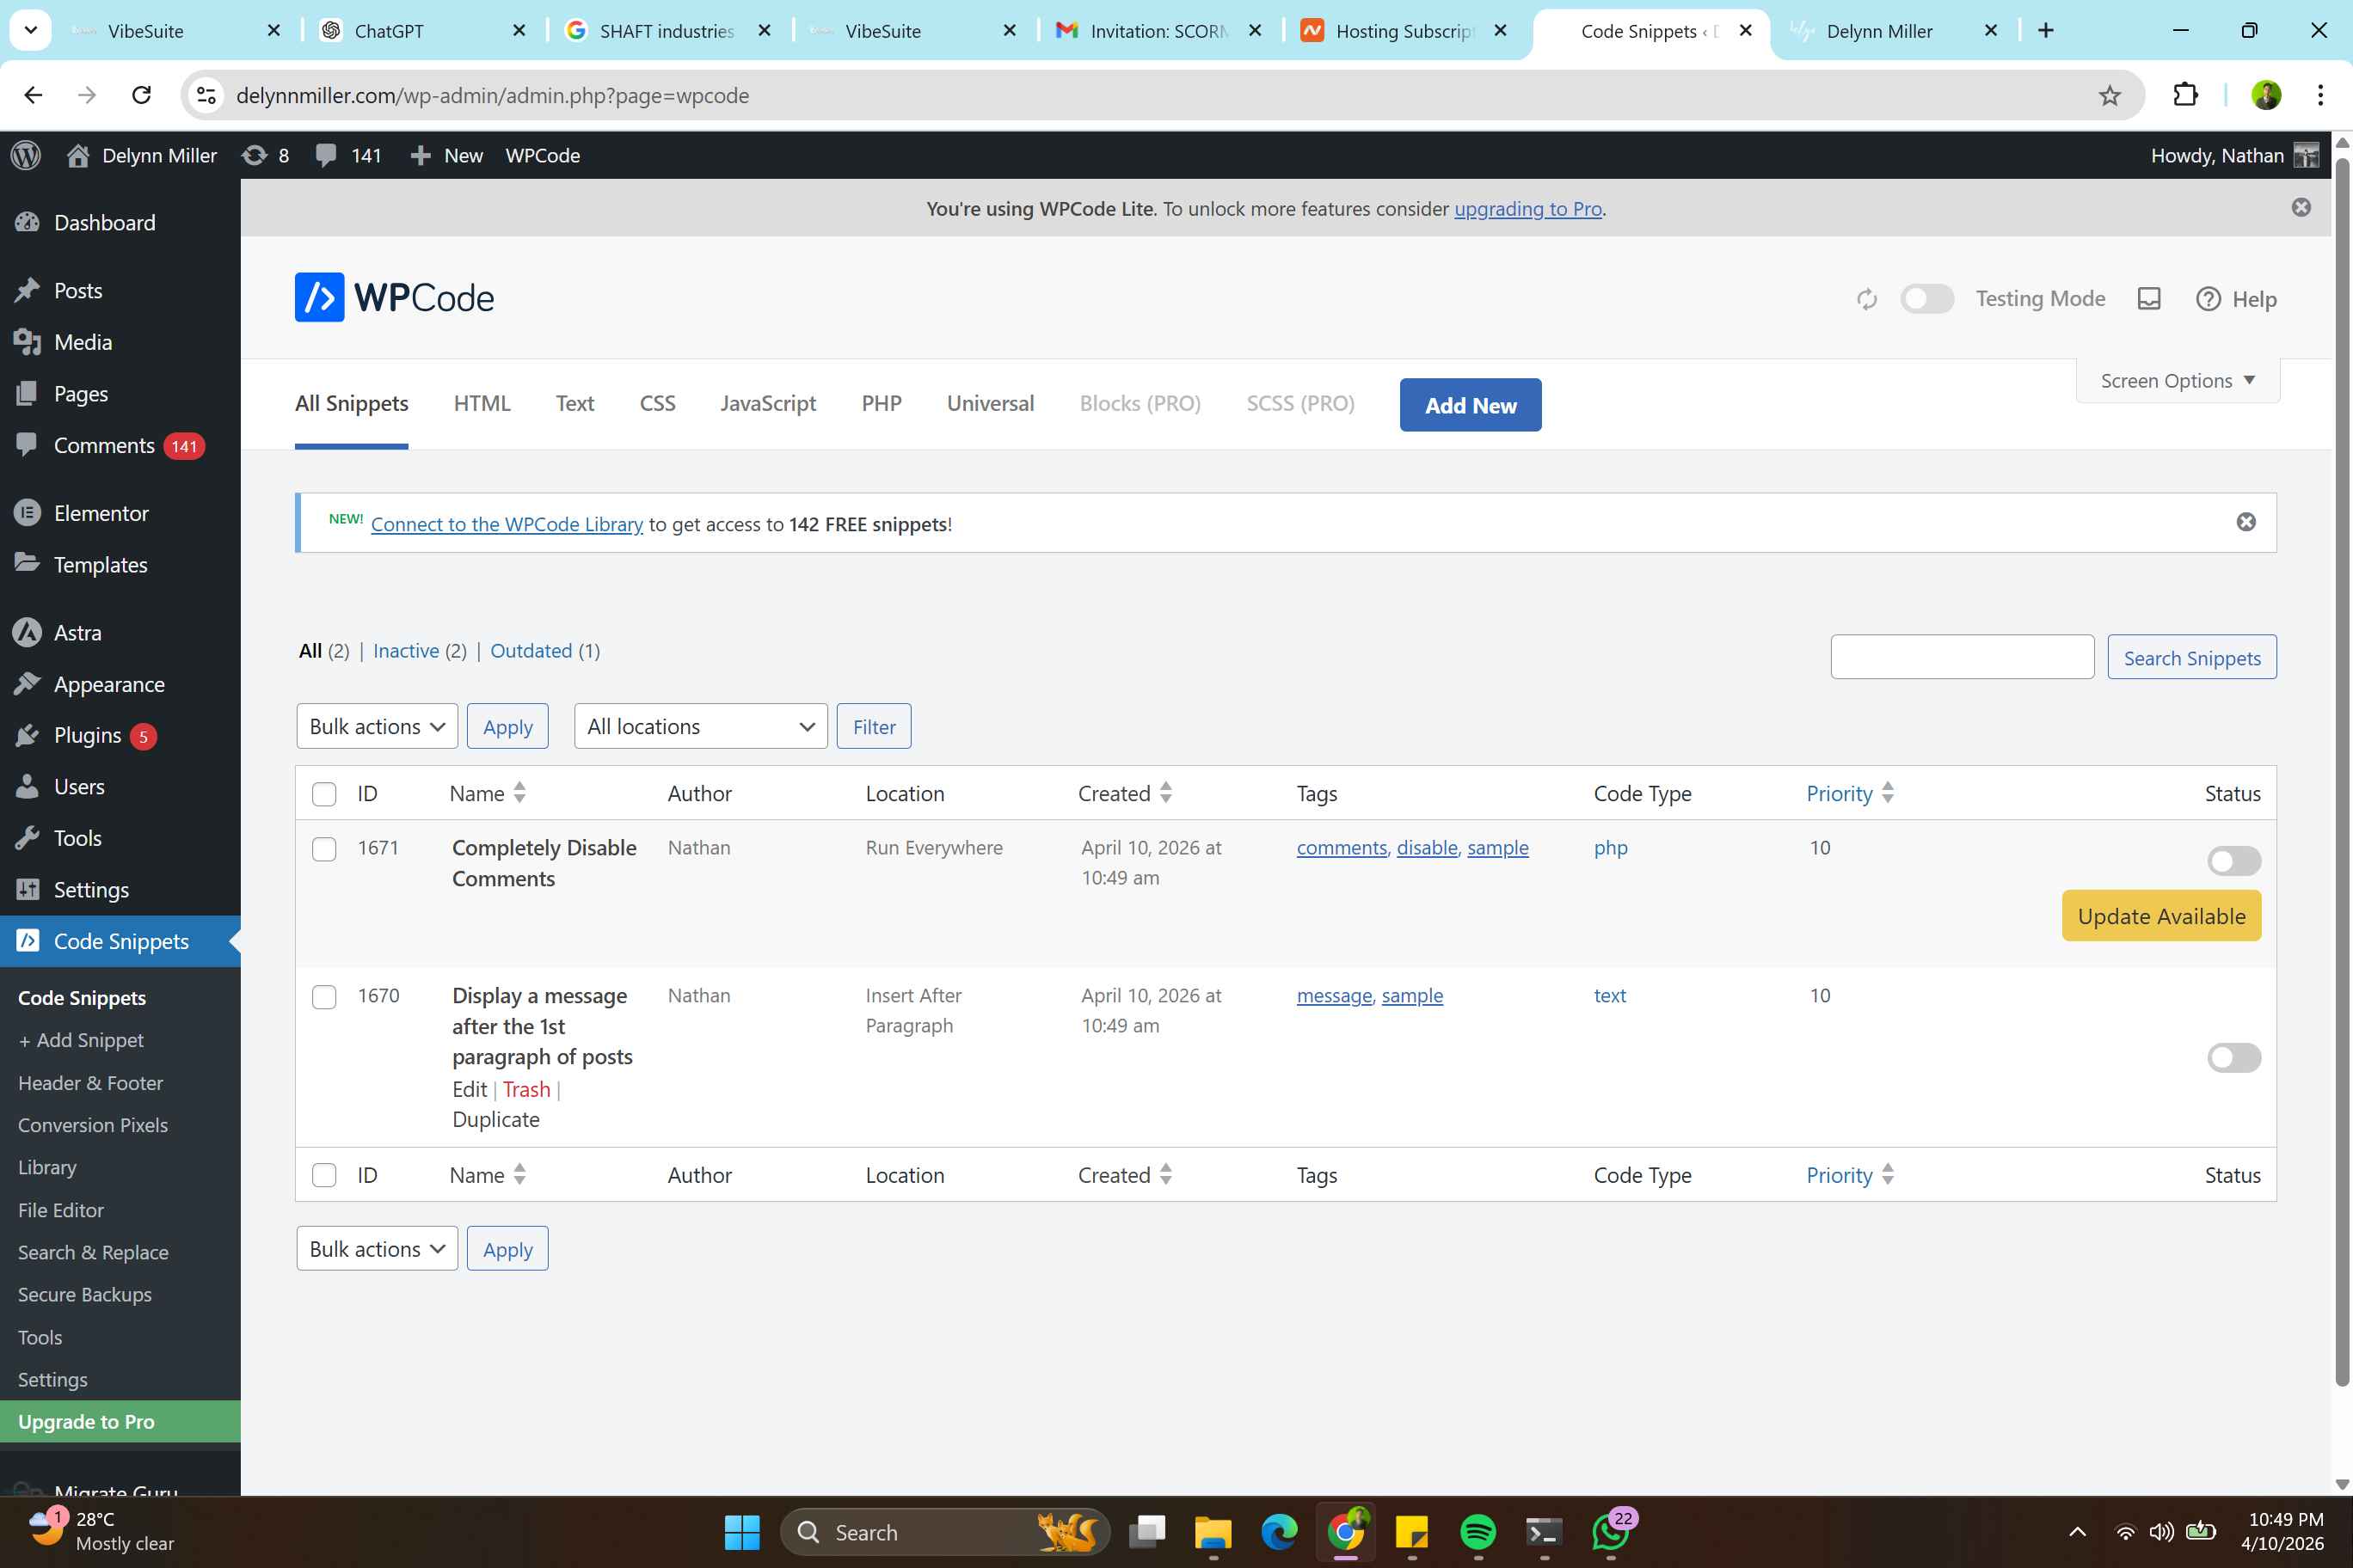Click the Filter button
The width and height of the screenshot is (2353, 1568).
pyautogui.click(x=874, y=726)
